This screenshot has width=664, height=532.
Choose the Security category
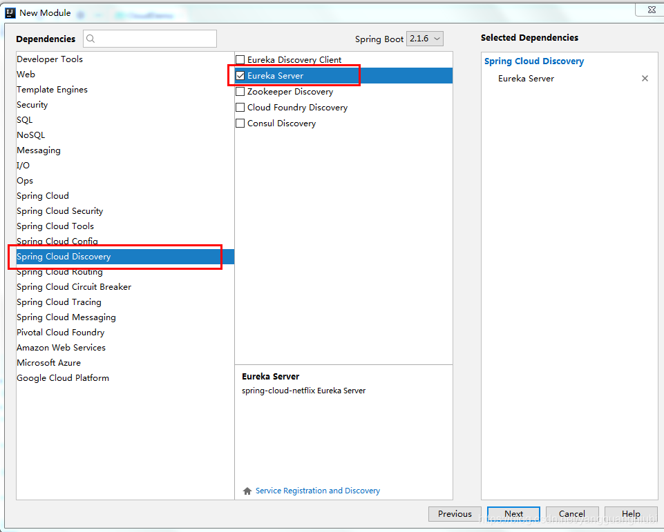pos(125,105)
